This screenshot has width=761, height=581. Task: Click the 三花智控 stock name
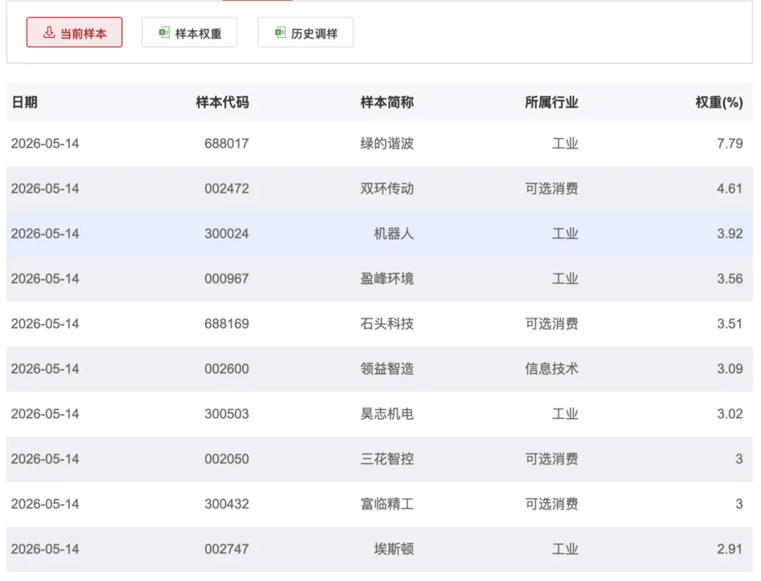click(x=387, y=458)
